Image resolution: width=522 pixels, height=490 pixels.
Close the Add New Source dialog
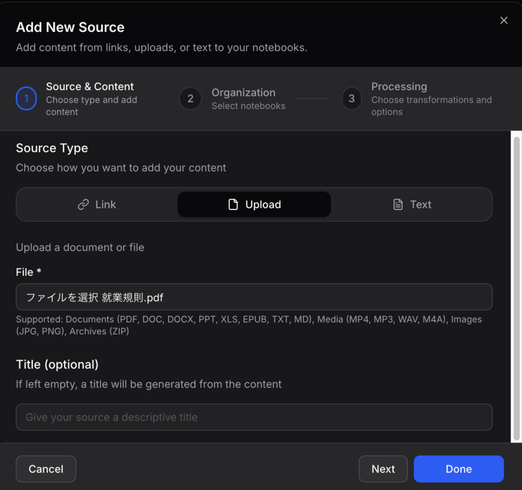click(x=504, y=20)
